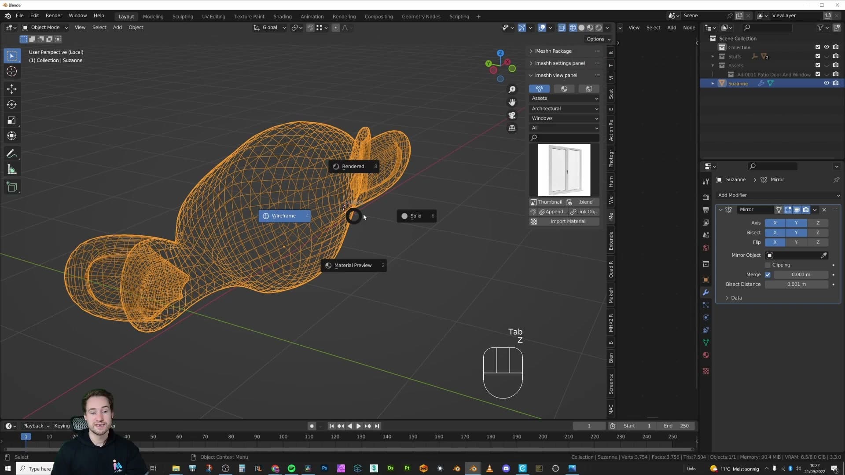Click the Append button
Screen dimensions: 845x475
tap(553, 212)
